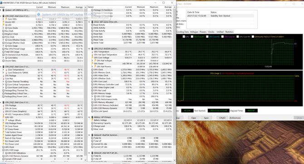
Task: Click the icon beside Total CPU Usage
Action: click(3, 52)
